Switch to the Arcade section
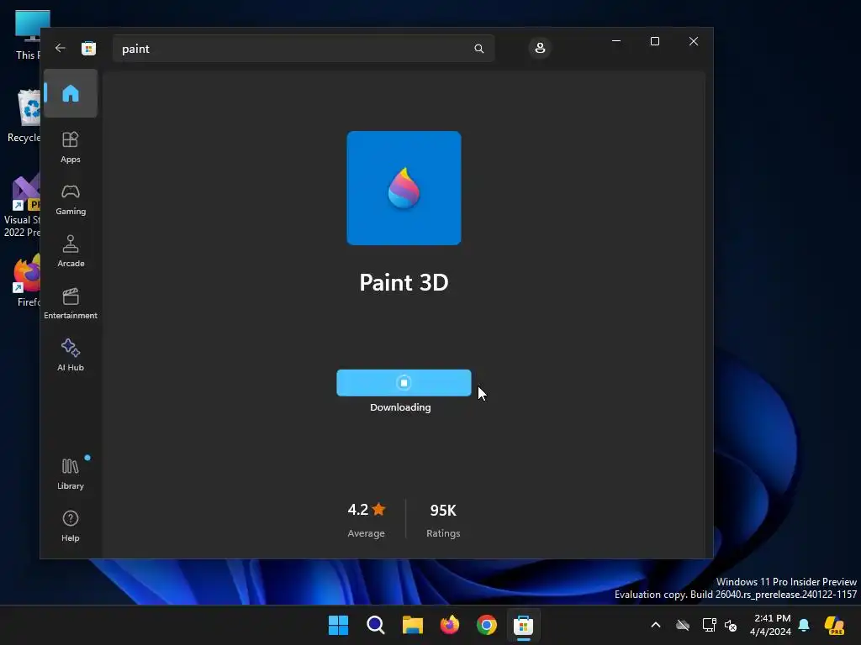 click(71, 251)
